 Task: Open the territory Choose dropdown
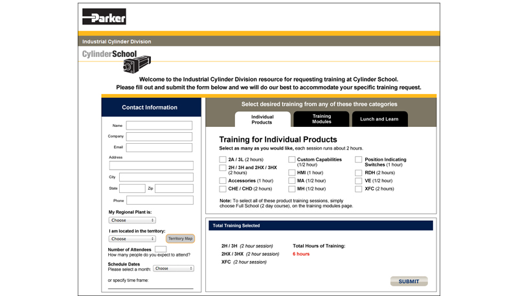click(x=132, y=239)
